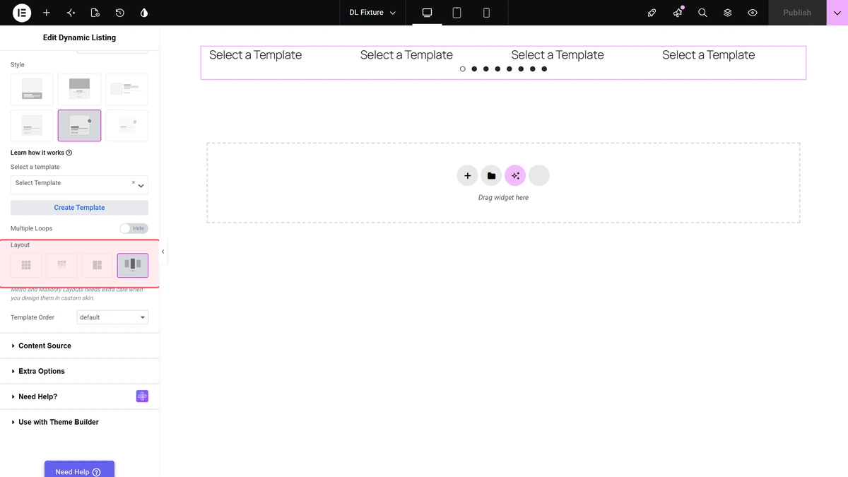Open the Structure layers icon
The image size is (848, 477).
pos(727,13)
